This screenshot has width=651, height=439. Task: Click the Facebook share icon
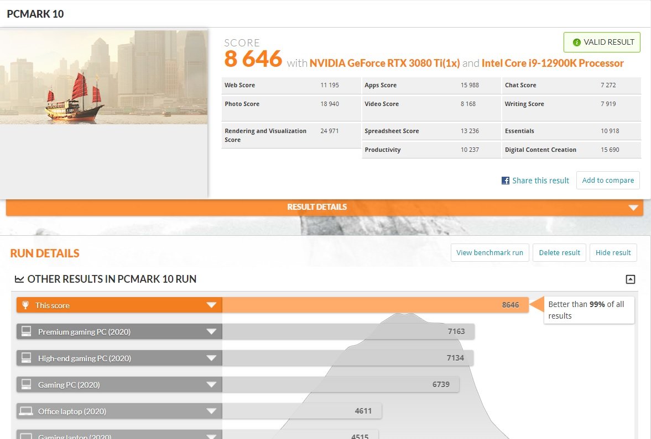506,181
